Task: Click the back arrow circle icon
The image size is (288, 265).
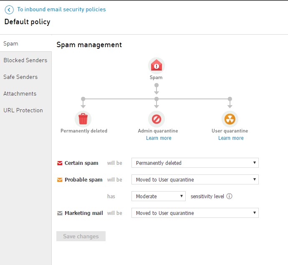Action: [x=9, y=10]
